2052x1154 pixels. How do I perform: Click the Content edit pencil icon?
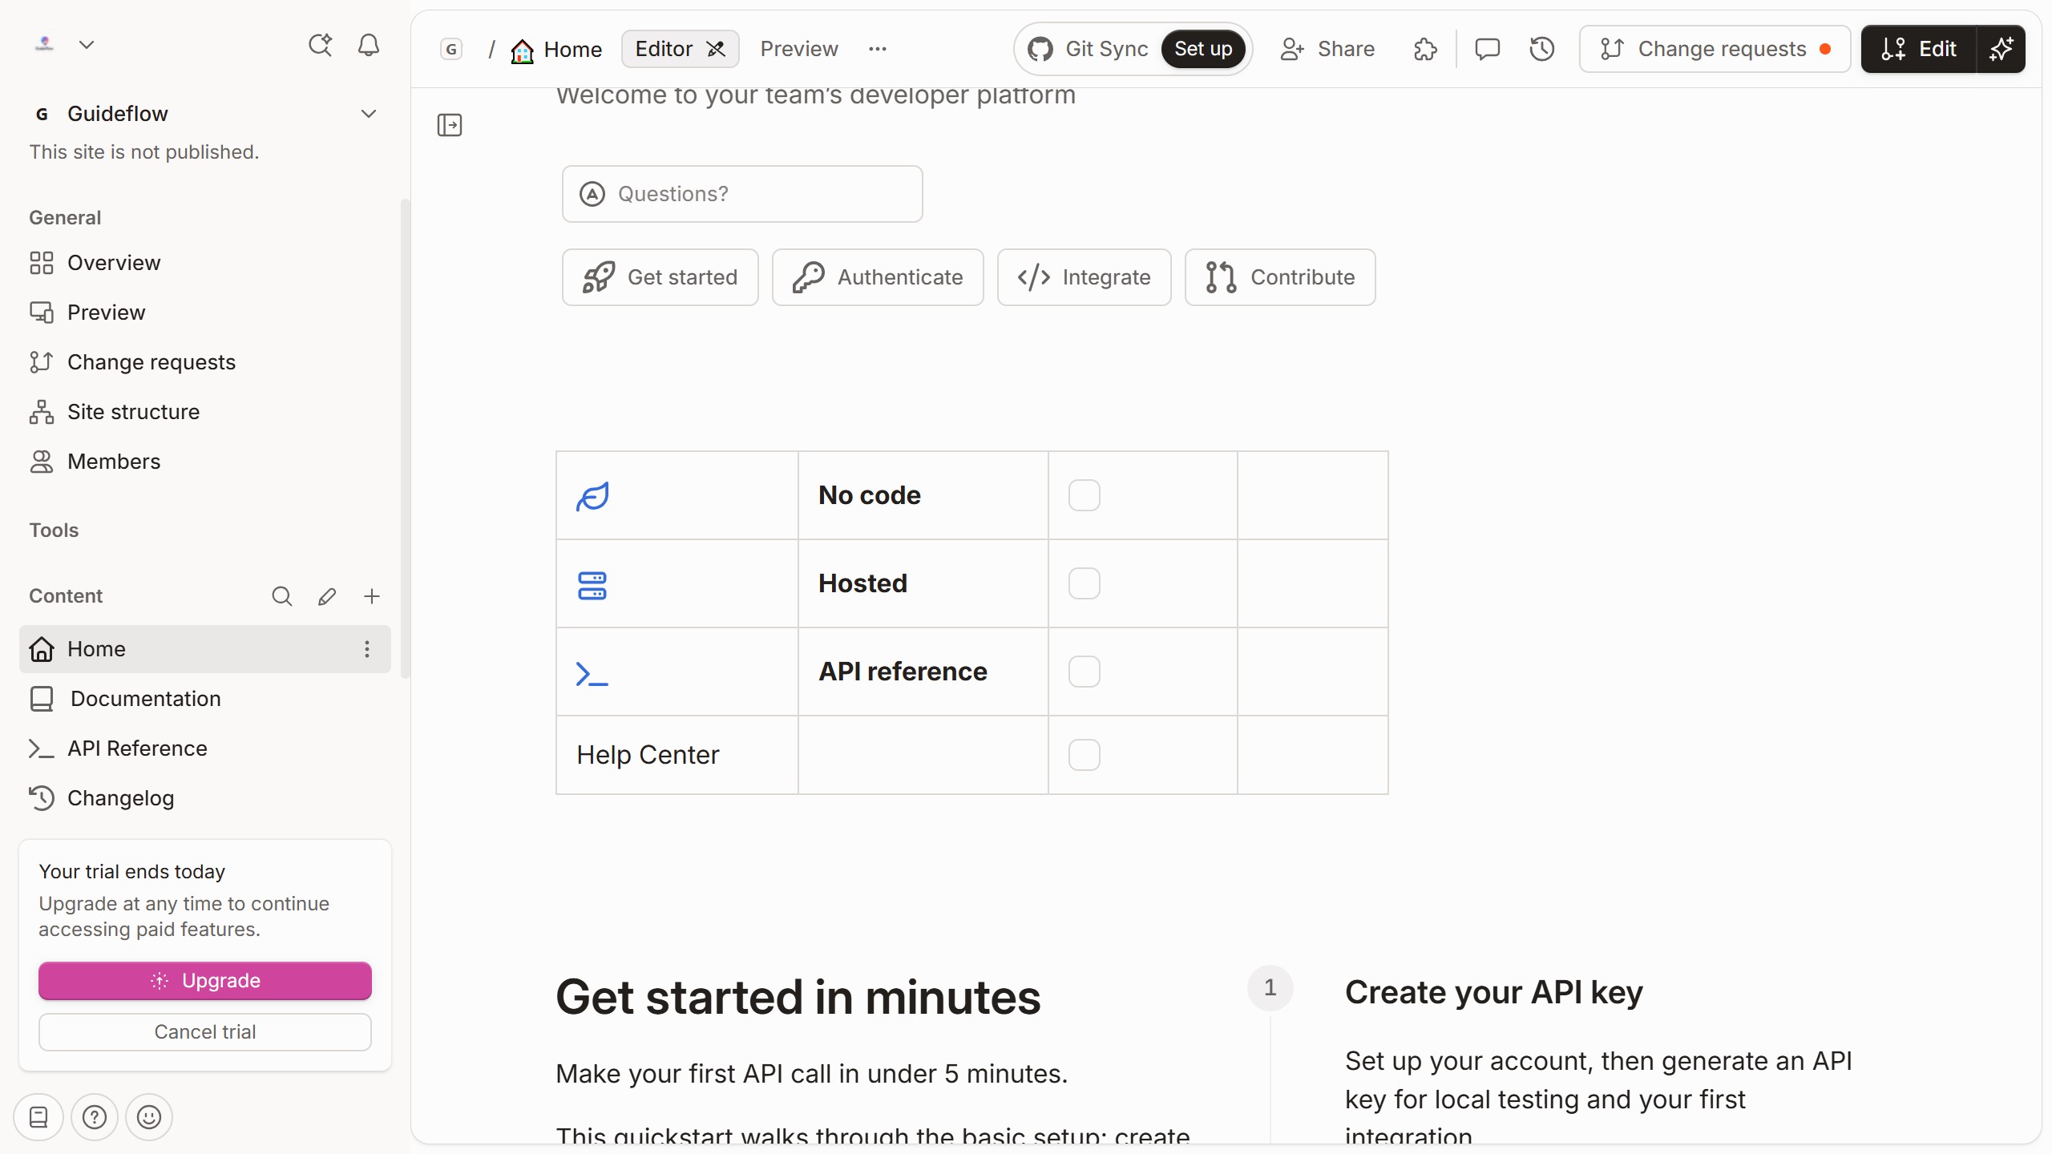click(x=327, y=596)
